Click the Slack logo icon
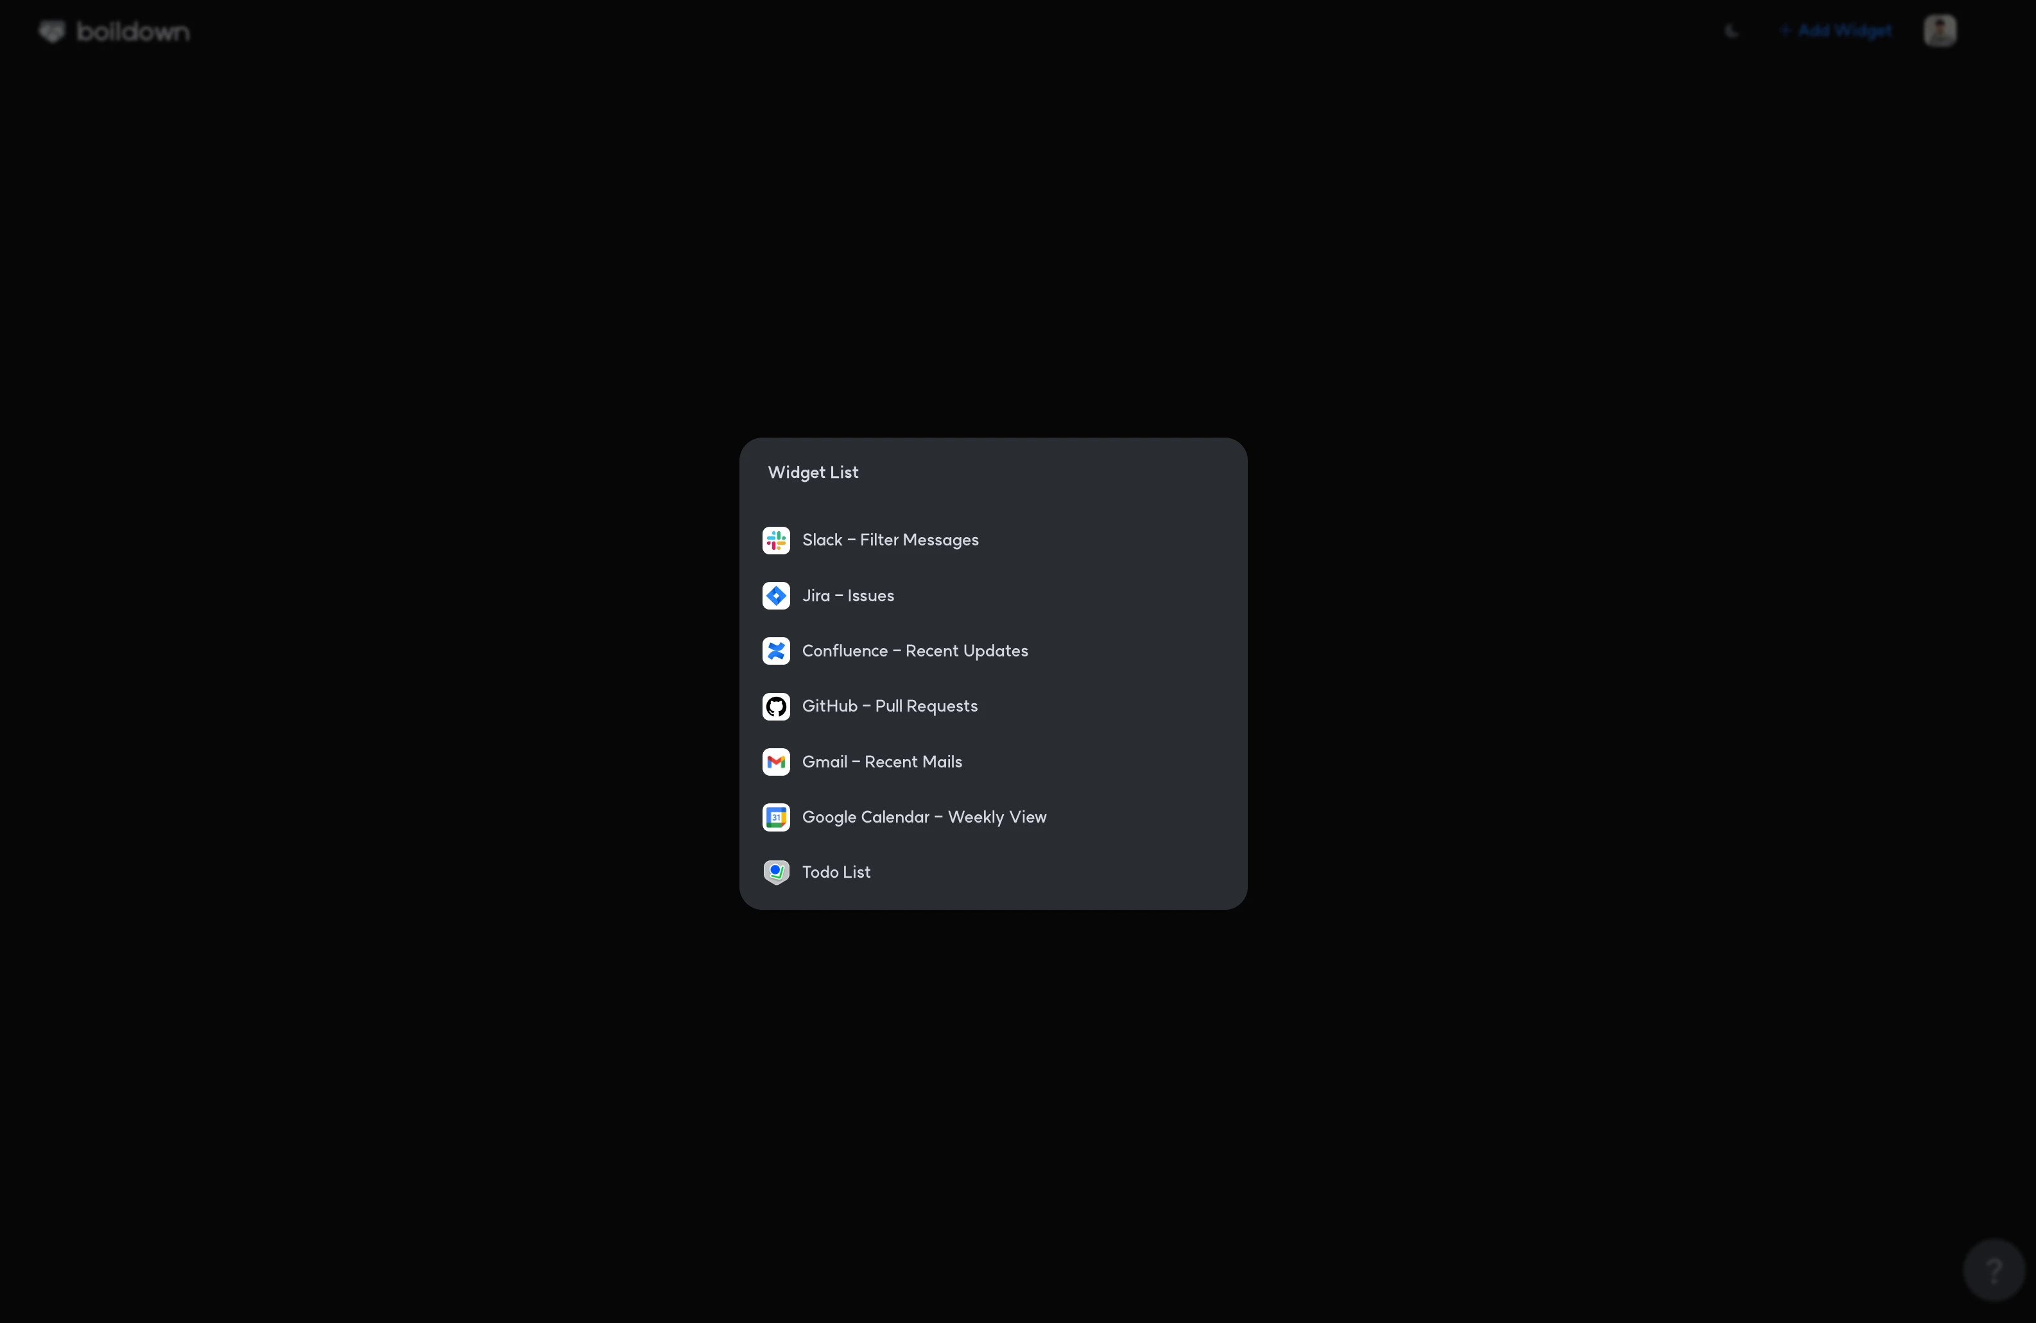Screen dimensions: 2036x1323 coord(776,540)
